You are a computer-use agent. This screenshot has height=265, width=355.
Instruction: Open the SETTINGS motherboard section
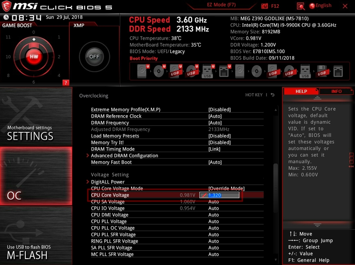click(36, 117)
